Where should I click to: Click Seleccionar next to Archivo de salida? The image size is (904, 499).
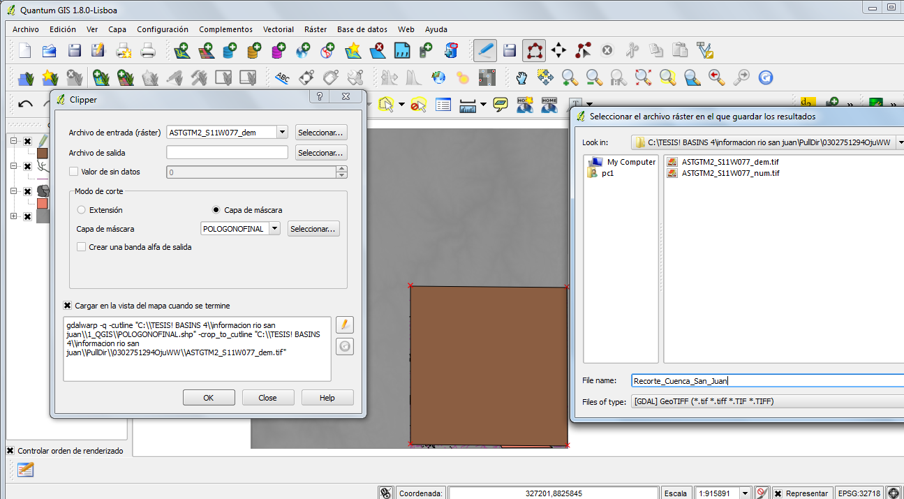pyautogui.click(x=321, y=153)
